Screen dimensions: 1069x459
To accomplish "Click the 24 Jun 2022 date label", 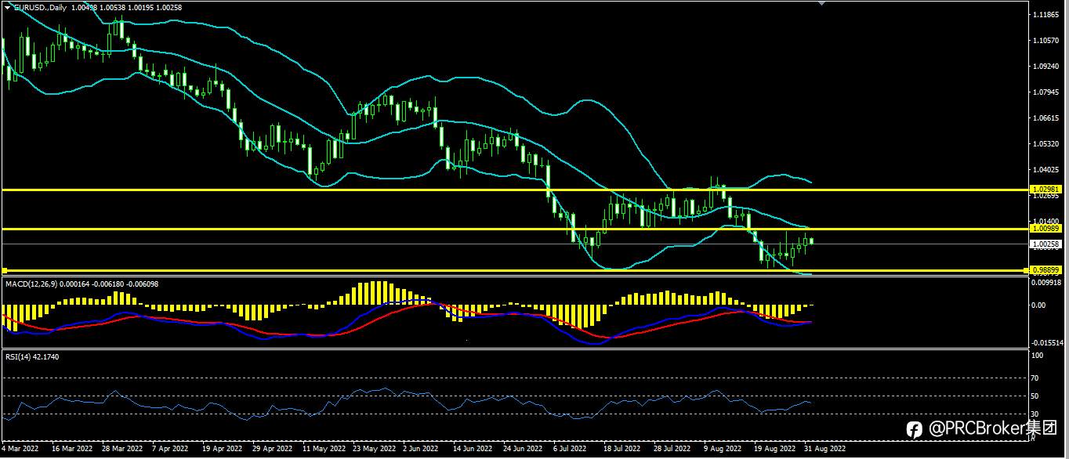I will (523, 449).
